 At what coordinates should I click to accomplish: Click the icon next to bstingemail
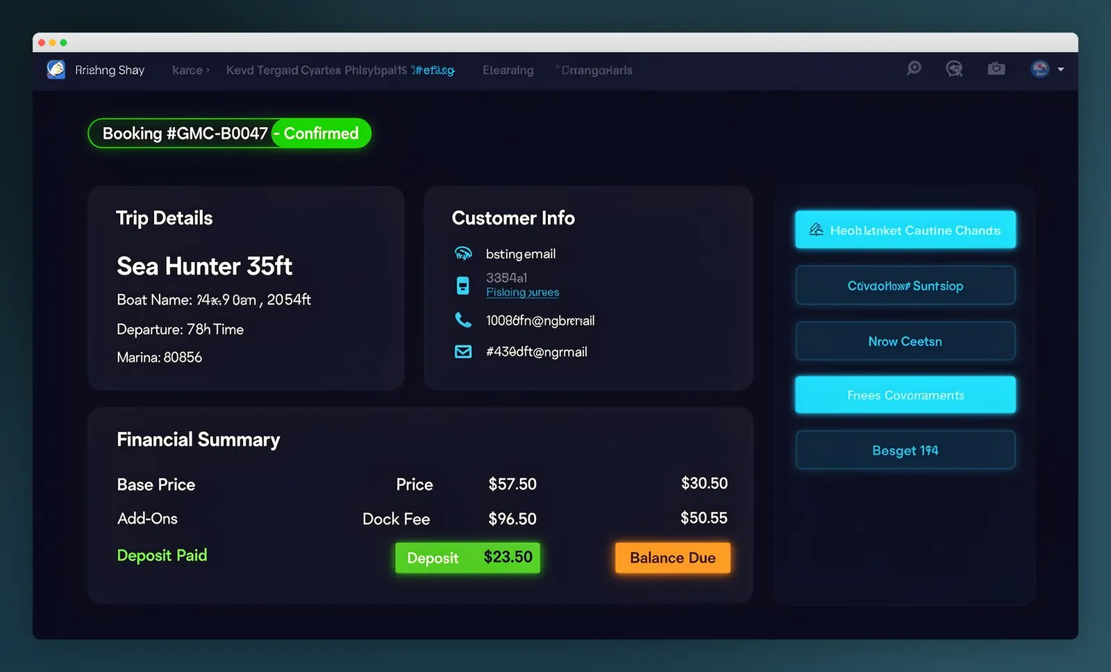463,253
